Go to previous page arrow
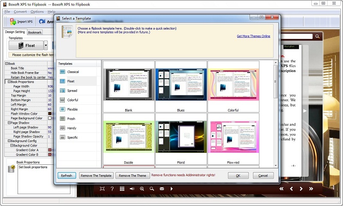The image size is (343, 206). click(292, 189)
